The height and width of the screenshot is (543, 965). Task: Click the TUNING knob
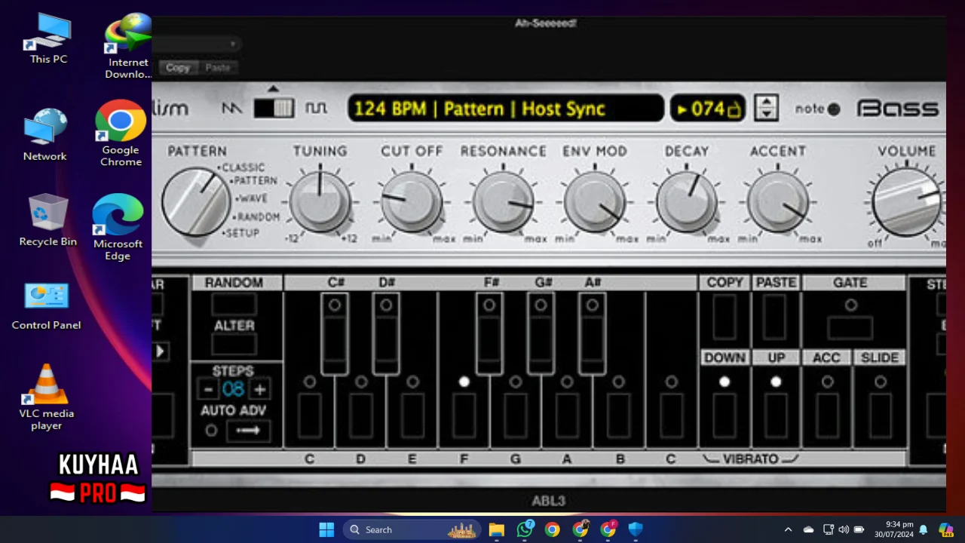pos(320,201)
